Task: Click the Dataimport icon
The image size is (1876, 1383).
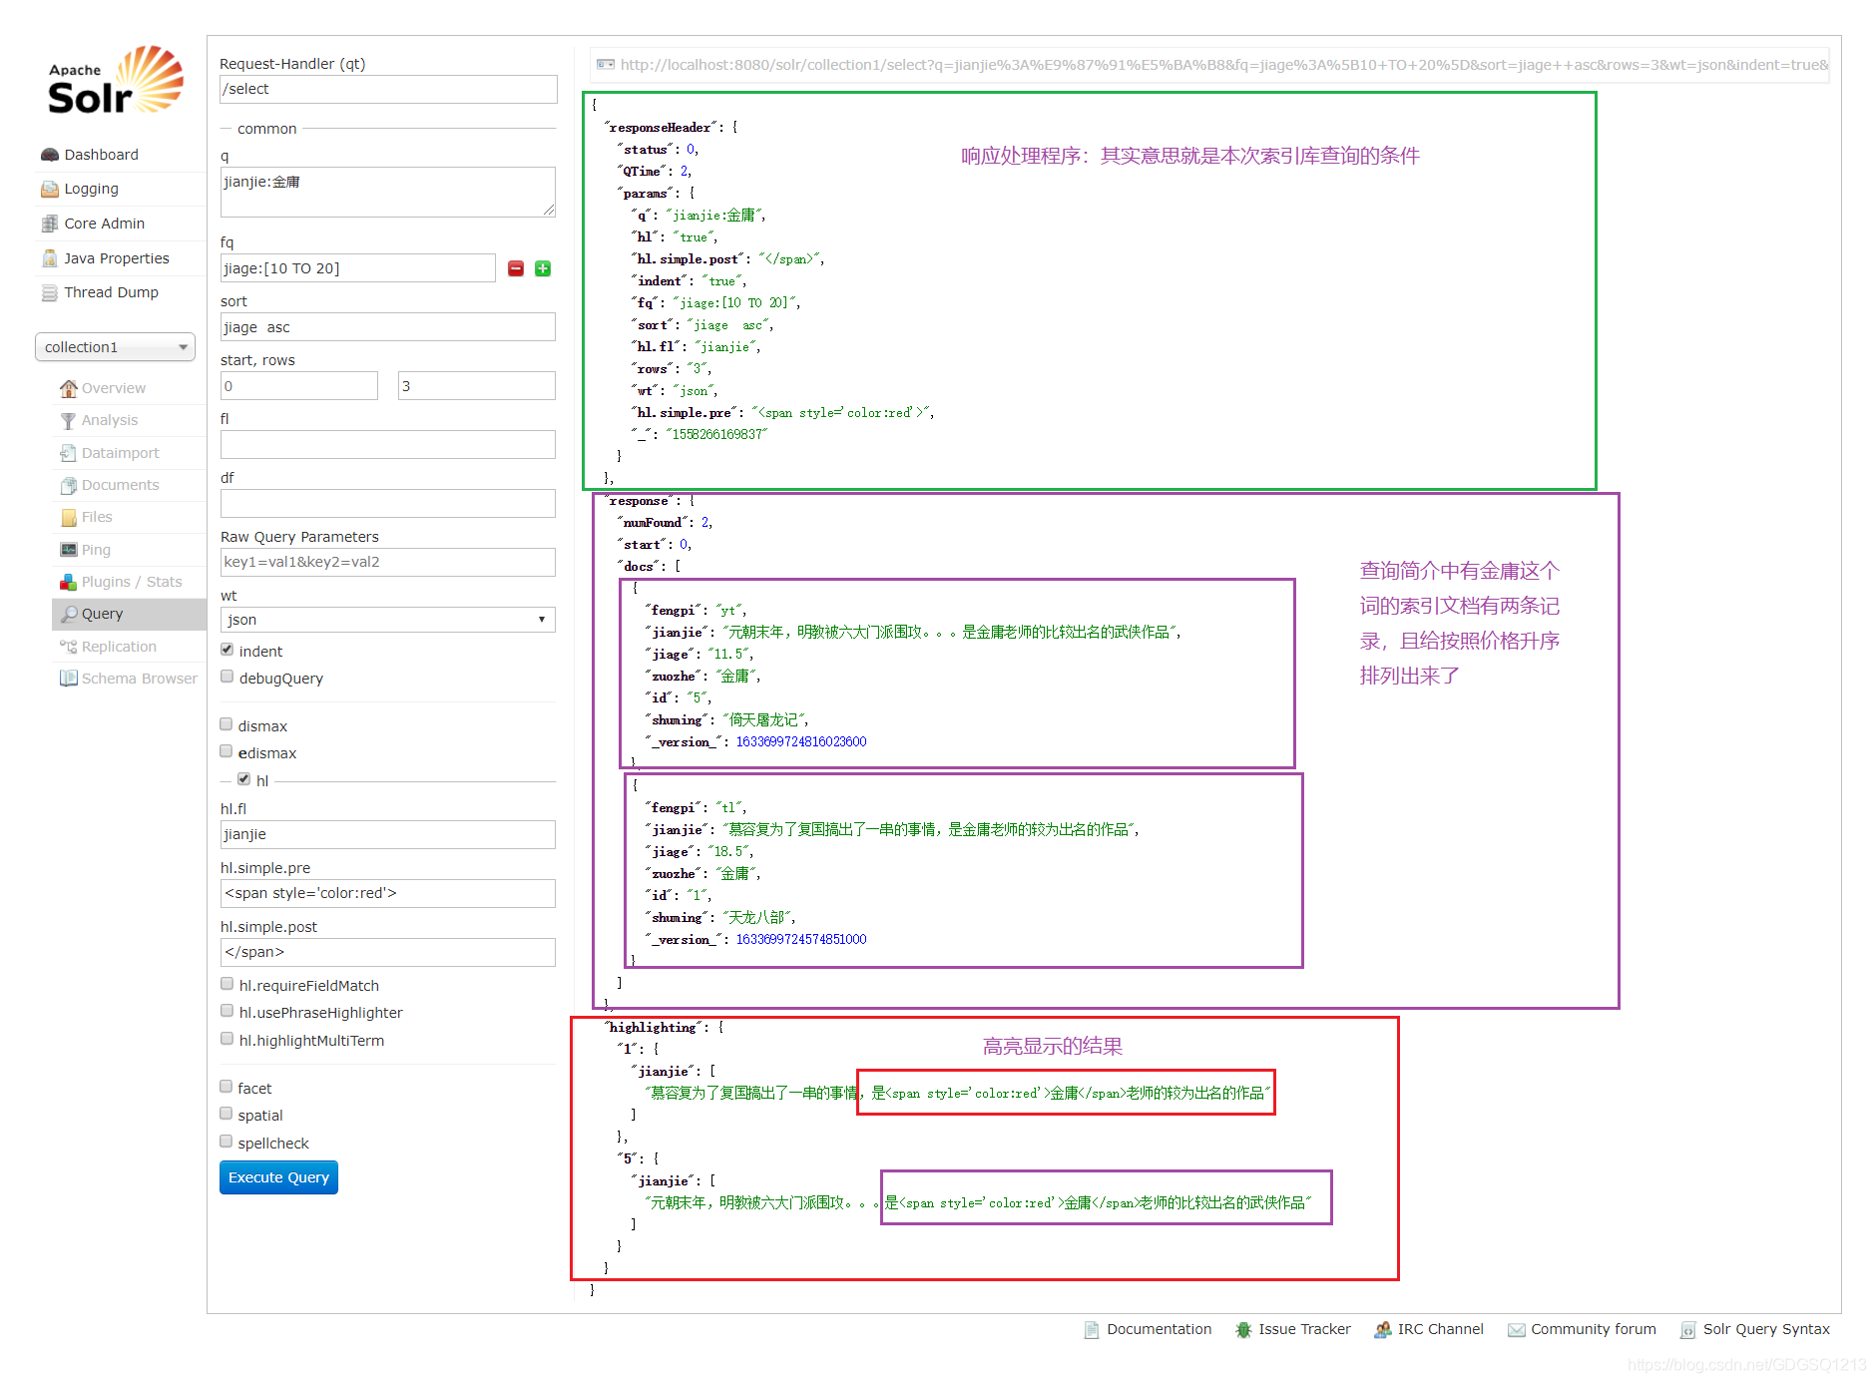Action: (x=68, y=453)
